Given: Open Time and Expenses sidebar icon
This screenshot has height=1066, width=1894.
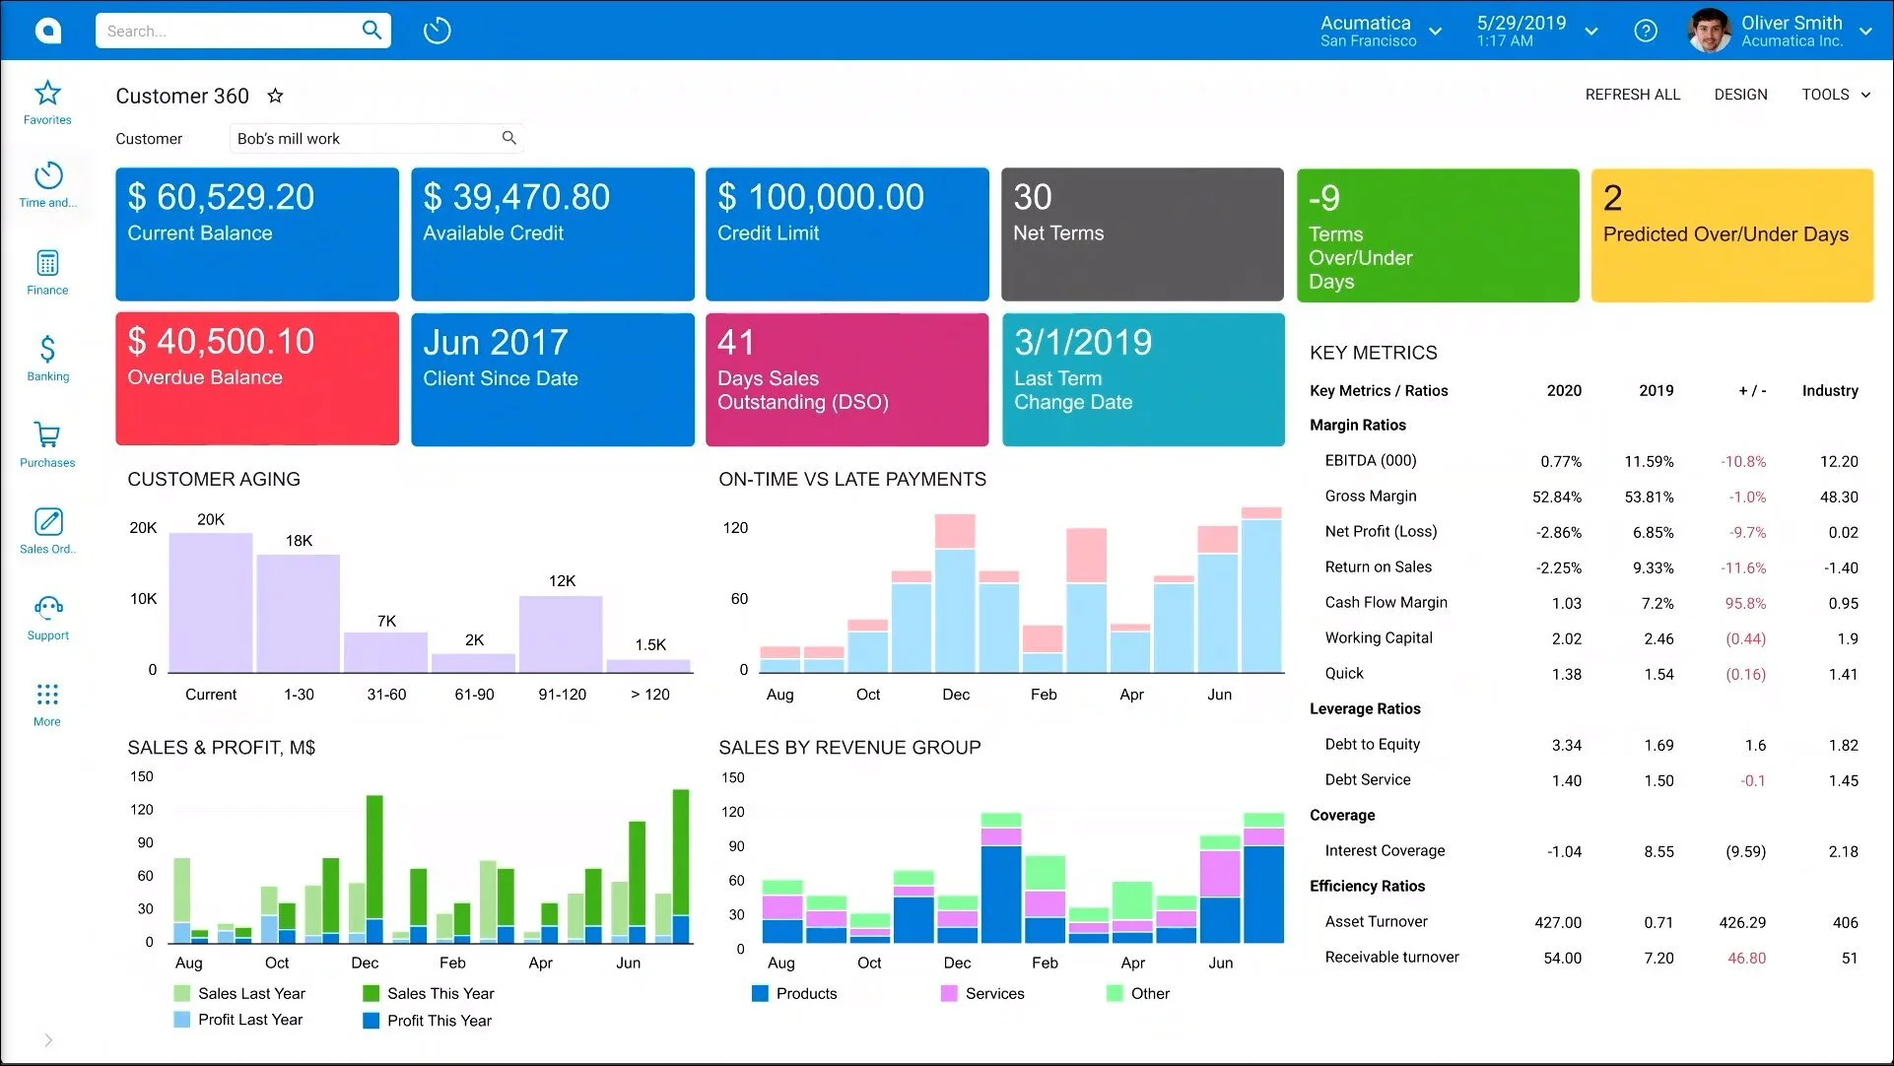Looking at the screenshot, I should tap(47, 177).
